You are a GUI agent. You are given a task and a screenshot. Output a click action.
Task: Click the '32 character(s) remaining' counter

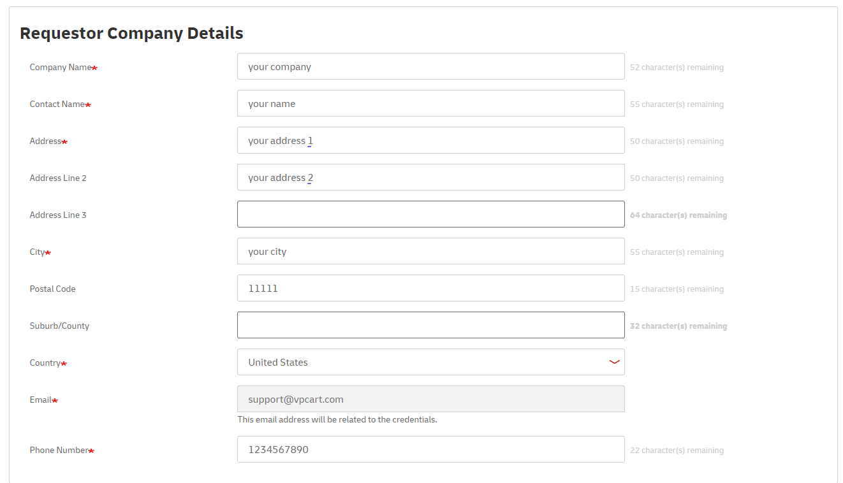(678, 326)
